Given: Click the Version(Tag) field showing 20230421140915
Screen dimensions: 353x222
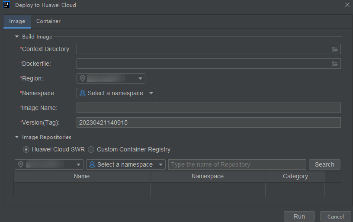Looking at the screenshot, I should coord(209,122).
